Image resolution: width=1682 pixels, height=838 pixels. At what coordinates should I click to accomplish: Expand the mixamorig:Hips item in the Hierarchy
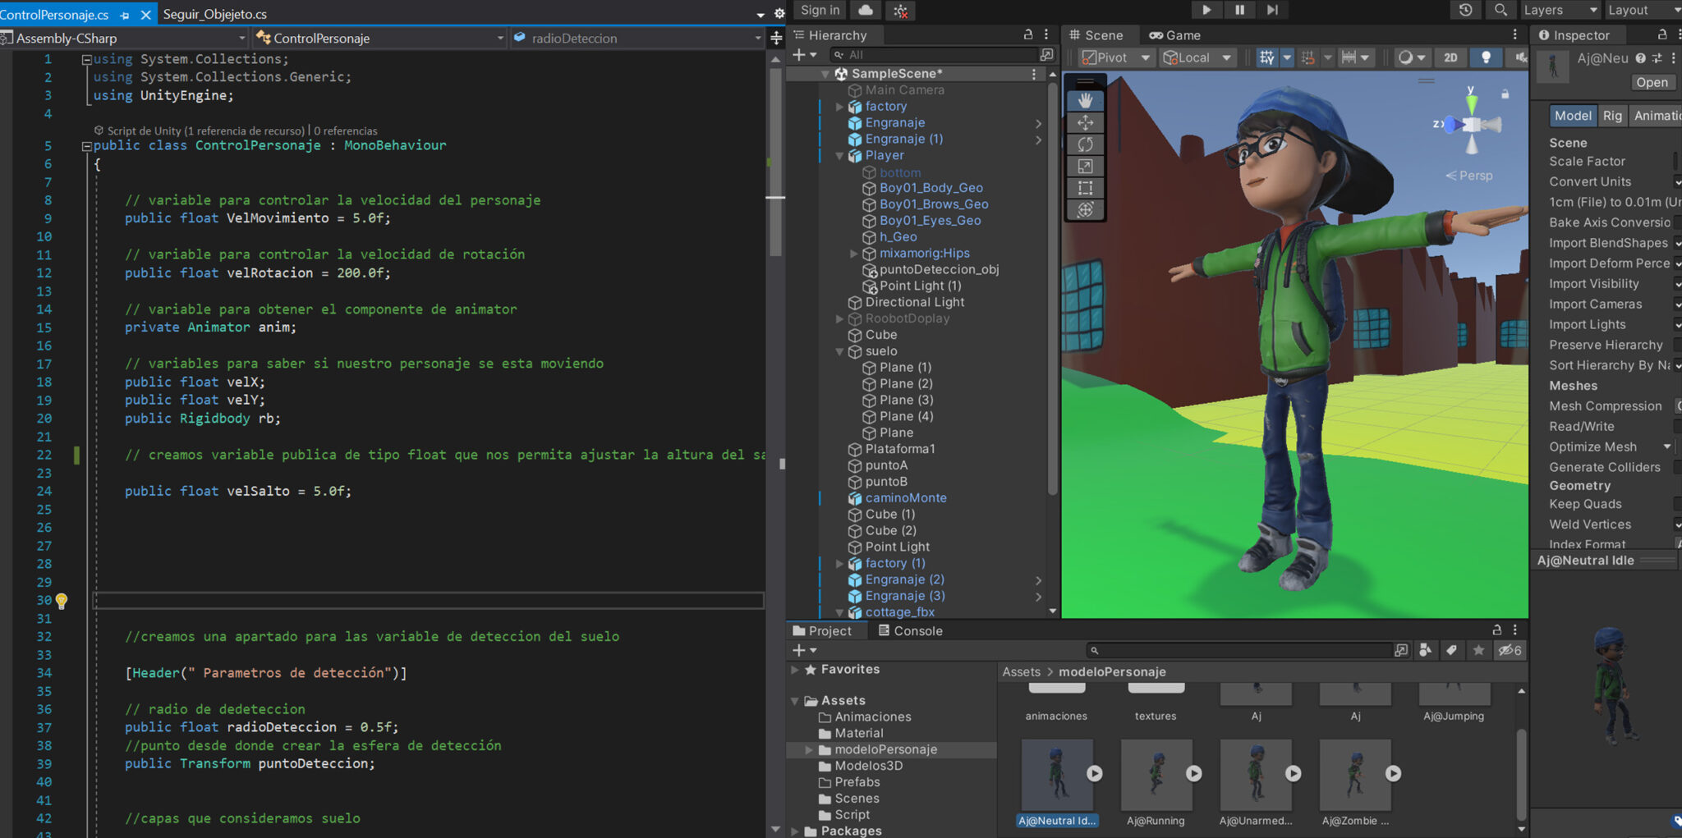click(x=854, y=253)
